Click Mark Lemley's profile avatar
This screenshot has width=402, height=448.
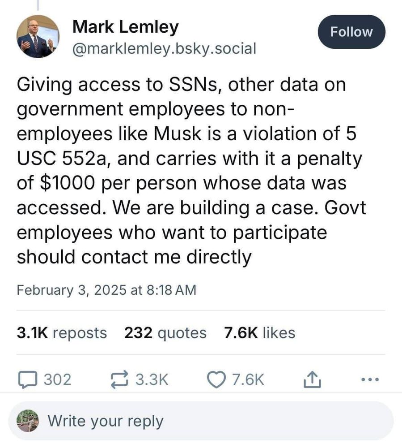point(38,36)
